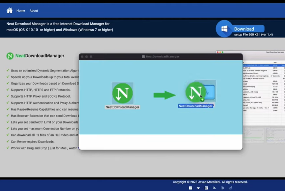
Task: Click the Windows logo download icon
Action: click(224, 29)
